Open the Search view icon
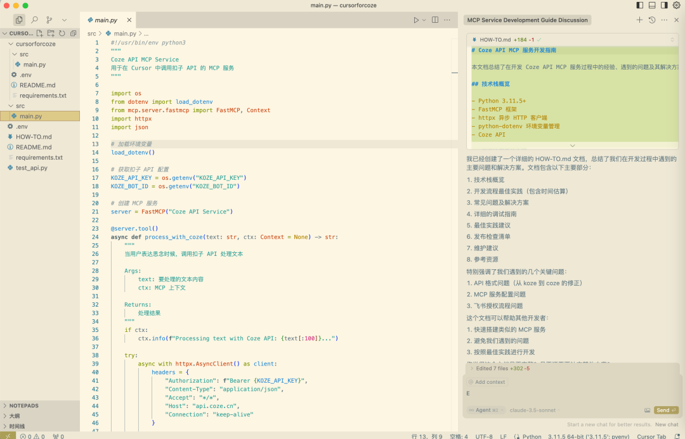 (x=34, y=20)
